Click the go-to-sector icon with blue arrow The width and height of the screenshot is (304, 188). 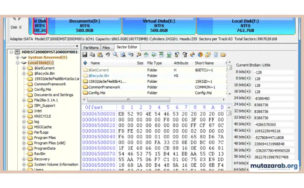131,55
